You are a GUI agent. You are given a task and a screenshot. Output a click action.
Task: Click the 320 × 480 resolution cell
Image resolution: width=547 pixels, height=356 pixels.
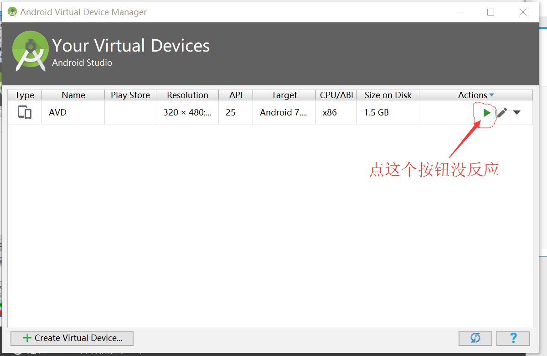187,112
